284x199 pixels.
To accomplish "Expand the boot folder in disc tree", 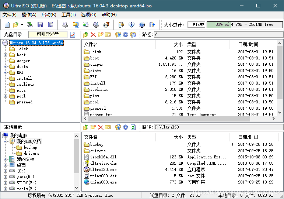I will pyautogui.click(x=5, y=55).
